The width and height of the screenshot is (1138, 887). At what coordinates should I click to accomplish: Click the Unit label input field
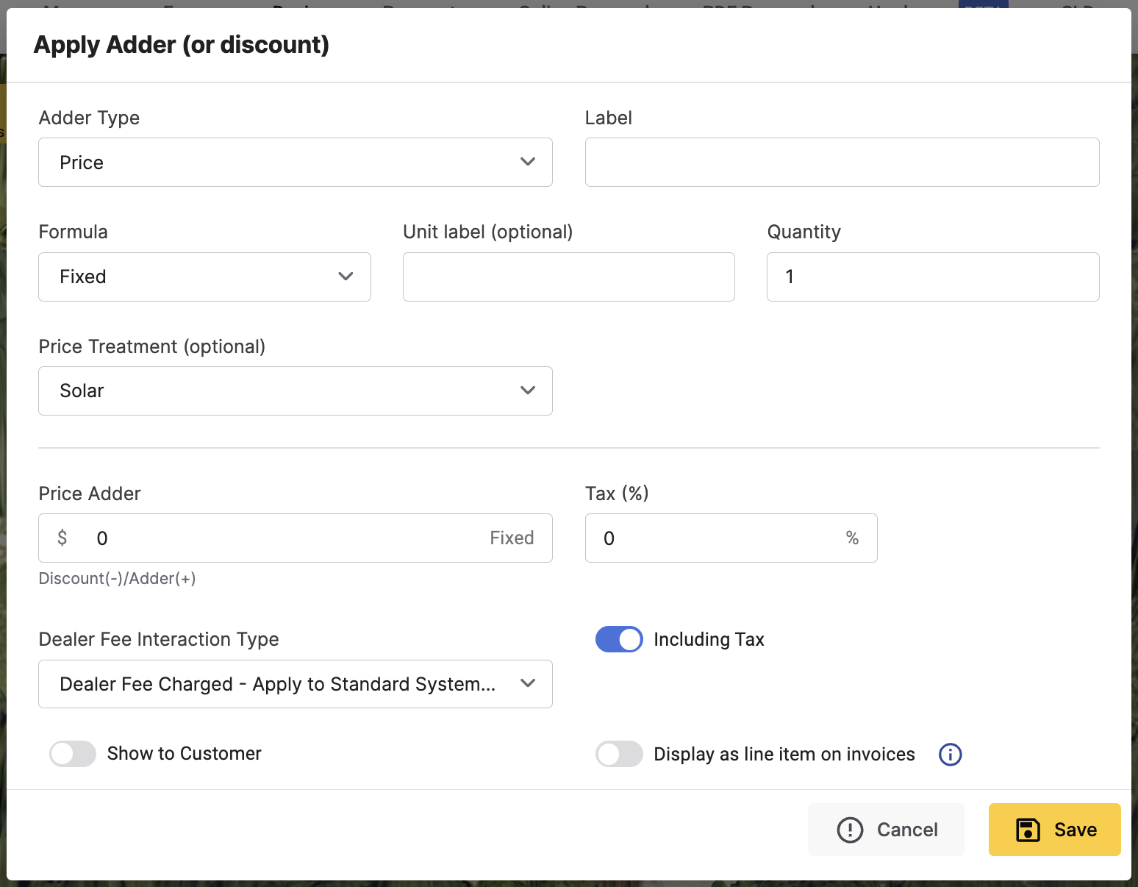tap(569, 277)
